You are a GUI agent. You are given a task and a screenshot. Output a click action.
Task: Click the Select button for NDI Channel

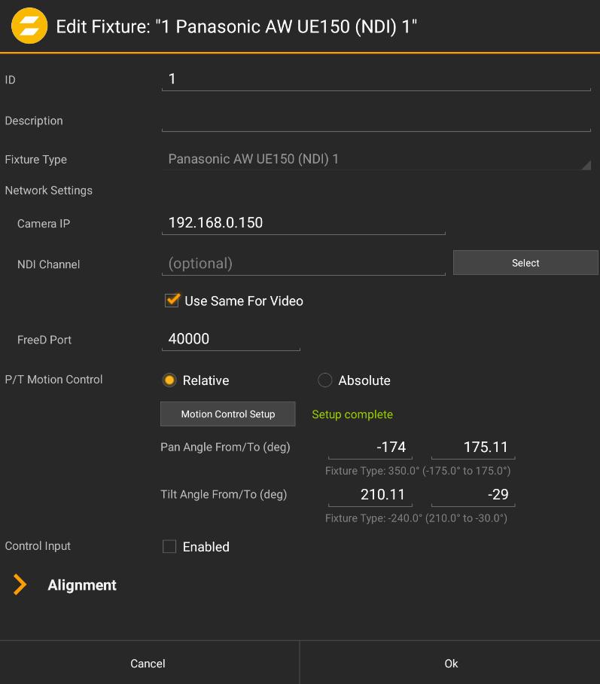point(525,262)
